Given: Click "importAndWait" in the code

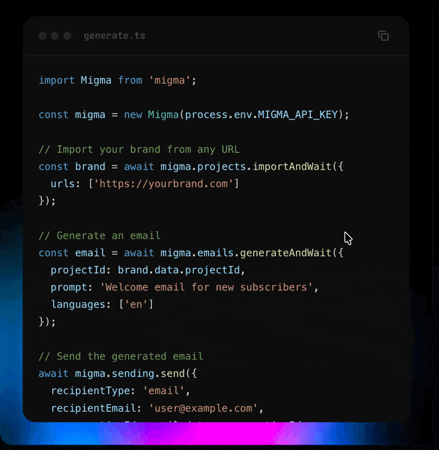Looking at the screenshot, I should [x=292, y=166].
